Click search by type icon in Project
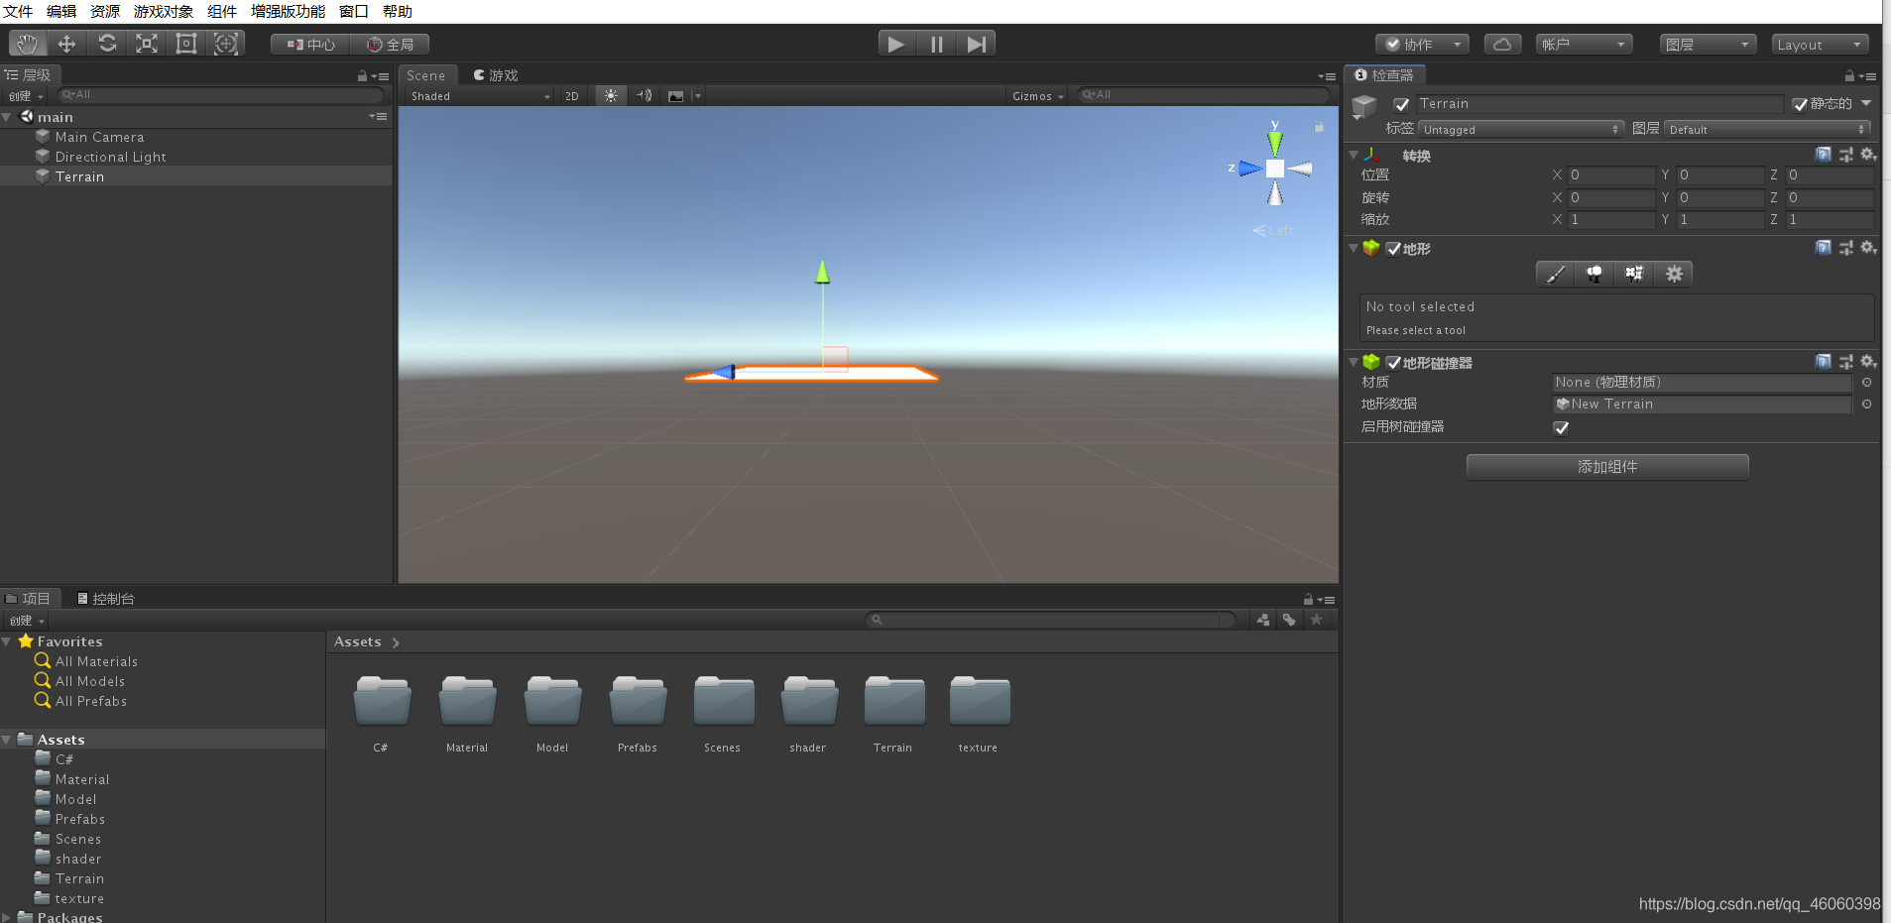The image size is (1891, 923). 1263,620
